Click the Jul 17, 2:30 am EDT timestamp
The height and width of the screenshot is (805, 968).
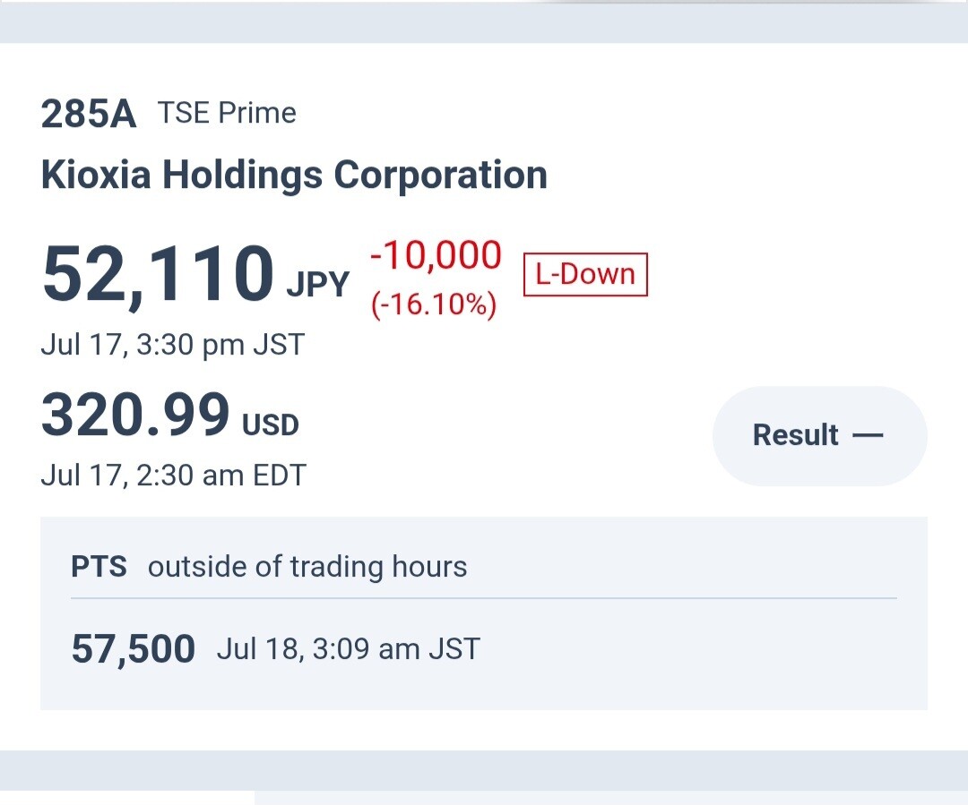point(174,475)
